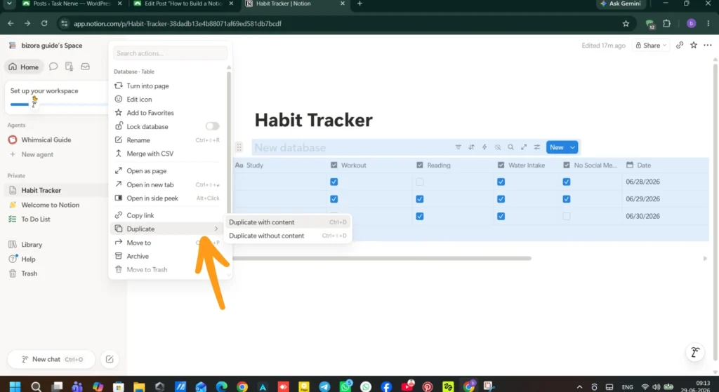Reload the page in the browser
The height and width of the screenshot is (392, 719).
click(x=44, y=23)
